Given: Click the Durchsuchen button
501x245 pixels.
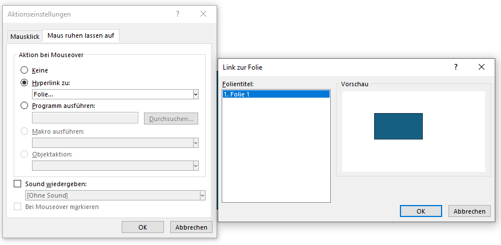Looking at the screenshot, I should [x=171, y=119].
